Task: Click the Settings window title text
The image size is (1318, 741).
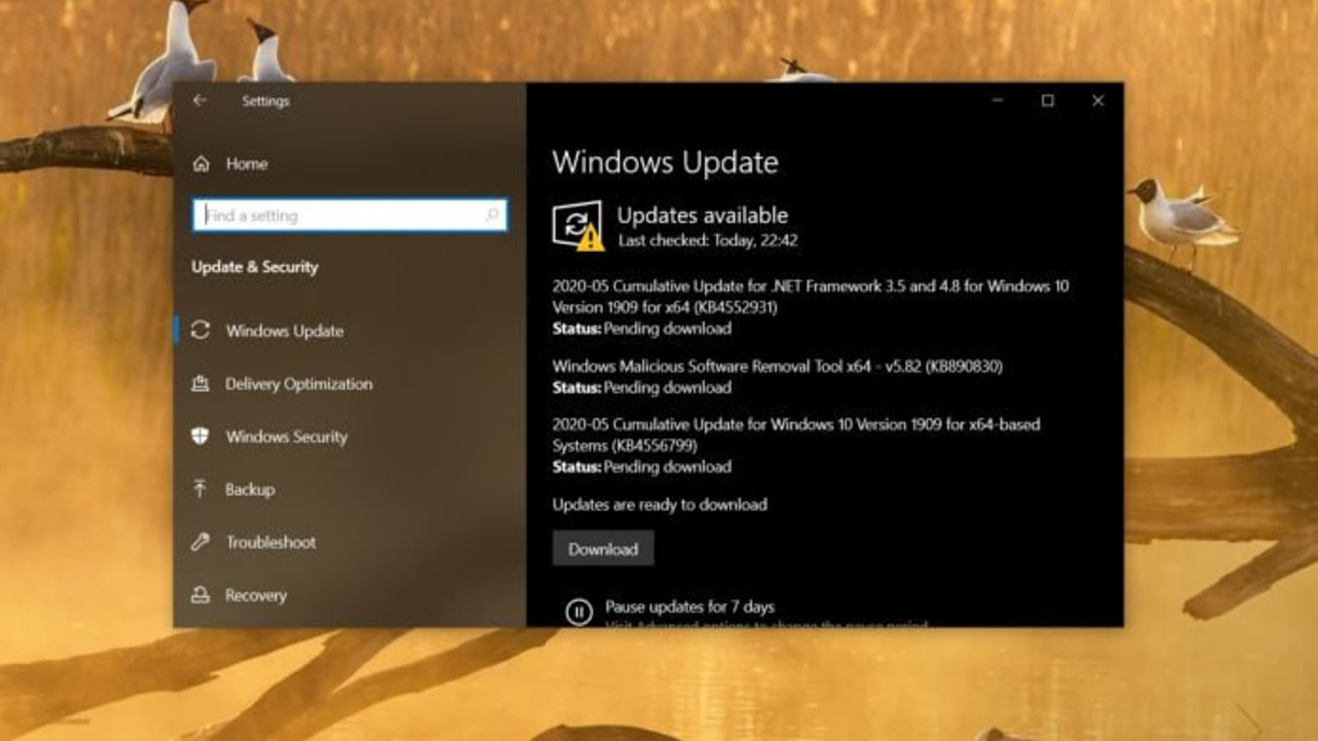Action: (265, 100)
